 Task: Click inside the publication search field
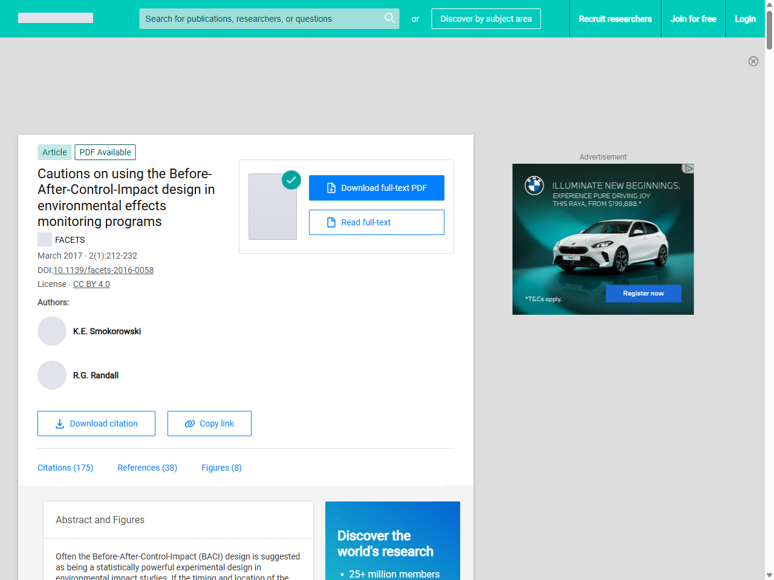[x=260, y=19]
